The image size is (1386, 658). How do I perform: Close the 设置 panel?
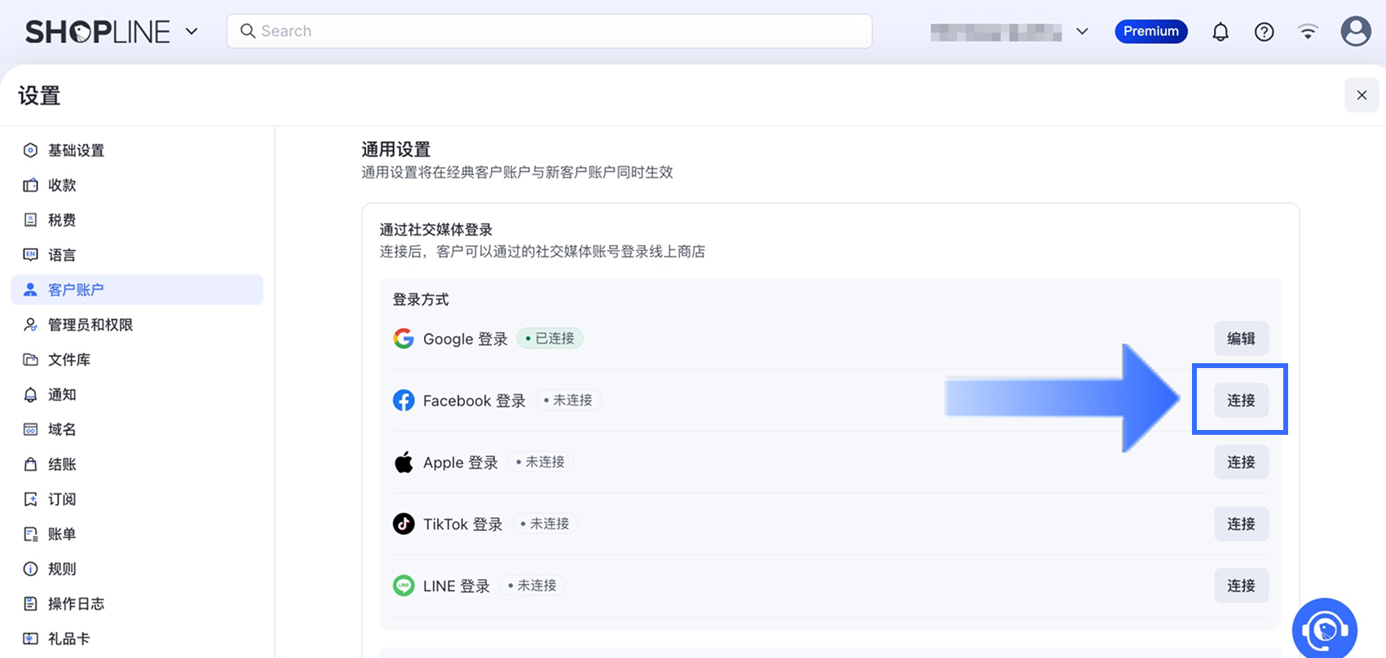1361,95
